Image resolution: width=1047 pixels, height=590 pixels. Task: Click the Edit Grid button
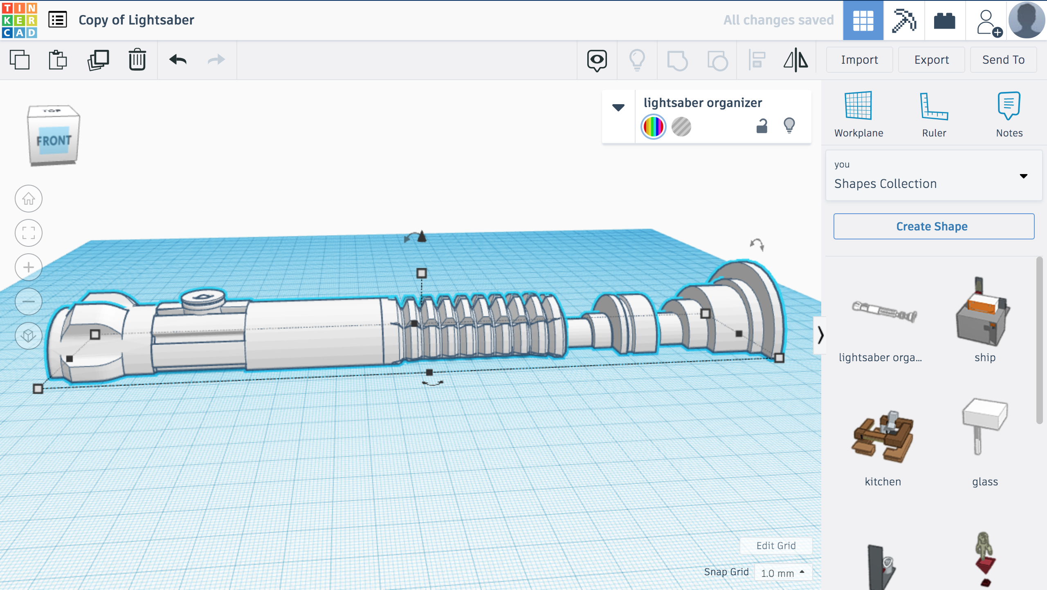pos(776,546)
